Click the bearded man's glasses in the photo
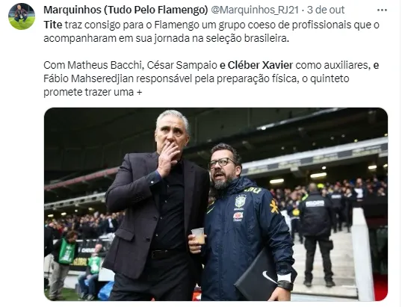Image resolution: width=402 pixels, height=307 pixels. [222, 163]
